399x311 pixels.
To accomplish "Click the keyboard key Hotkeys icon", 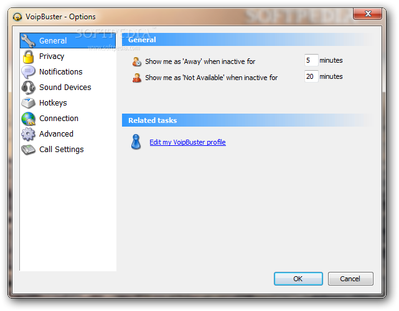I will pos(28,103).
